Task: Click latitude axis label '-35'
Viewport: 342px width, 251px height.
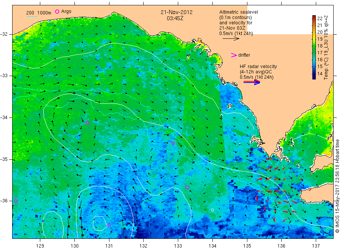Action: (4, 159)
